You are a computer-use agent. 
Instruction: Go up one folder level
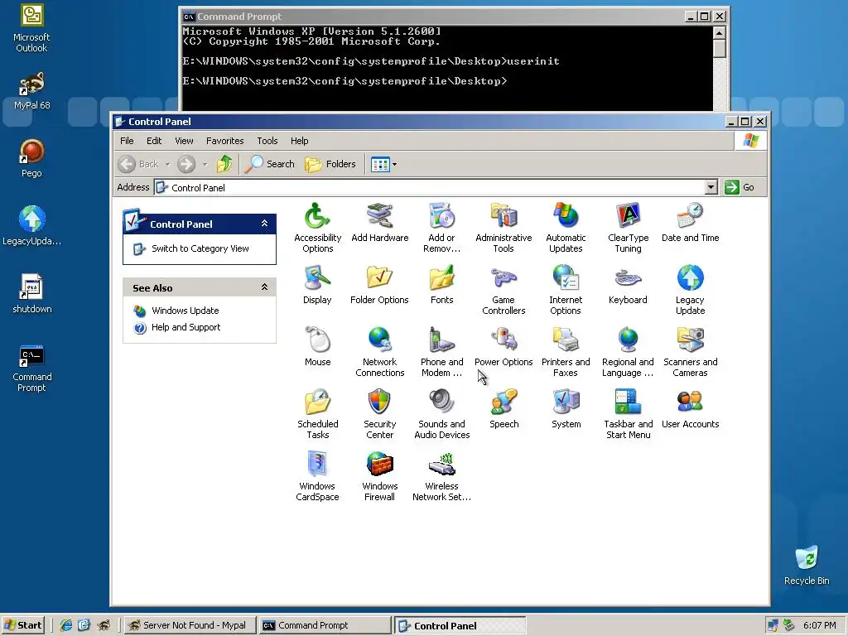point(224,164)
